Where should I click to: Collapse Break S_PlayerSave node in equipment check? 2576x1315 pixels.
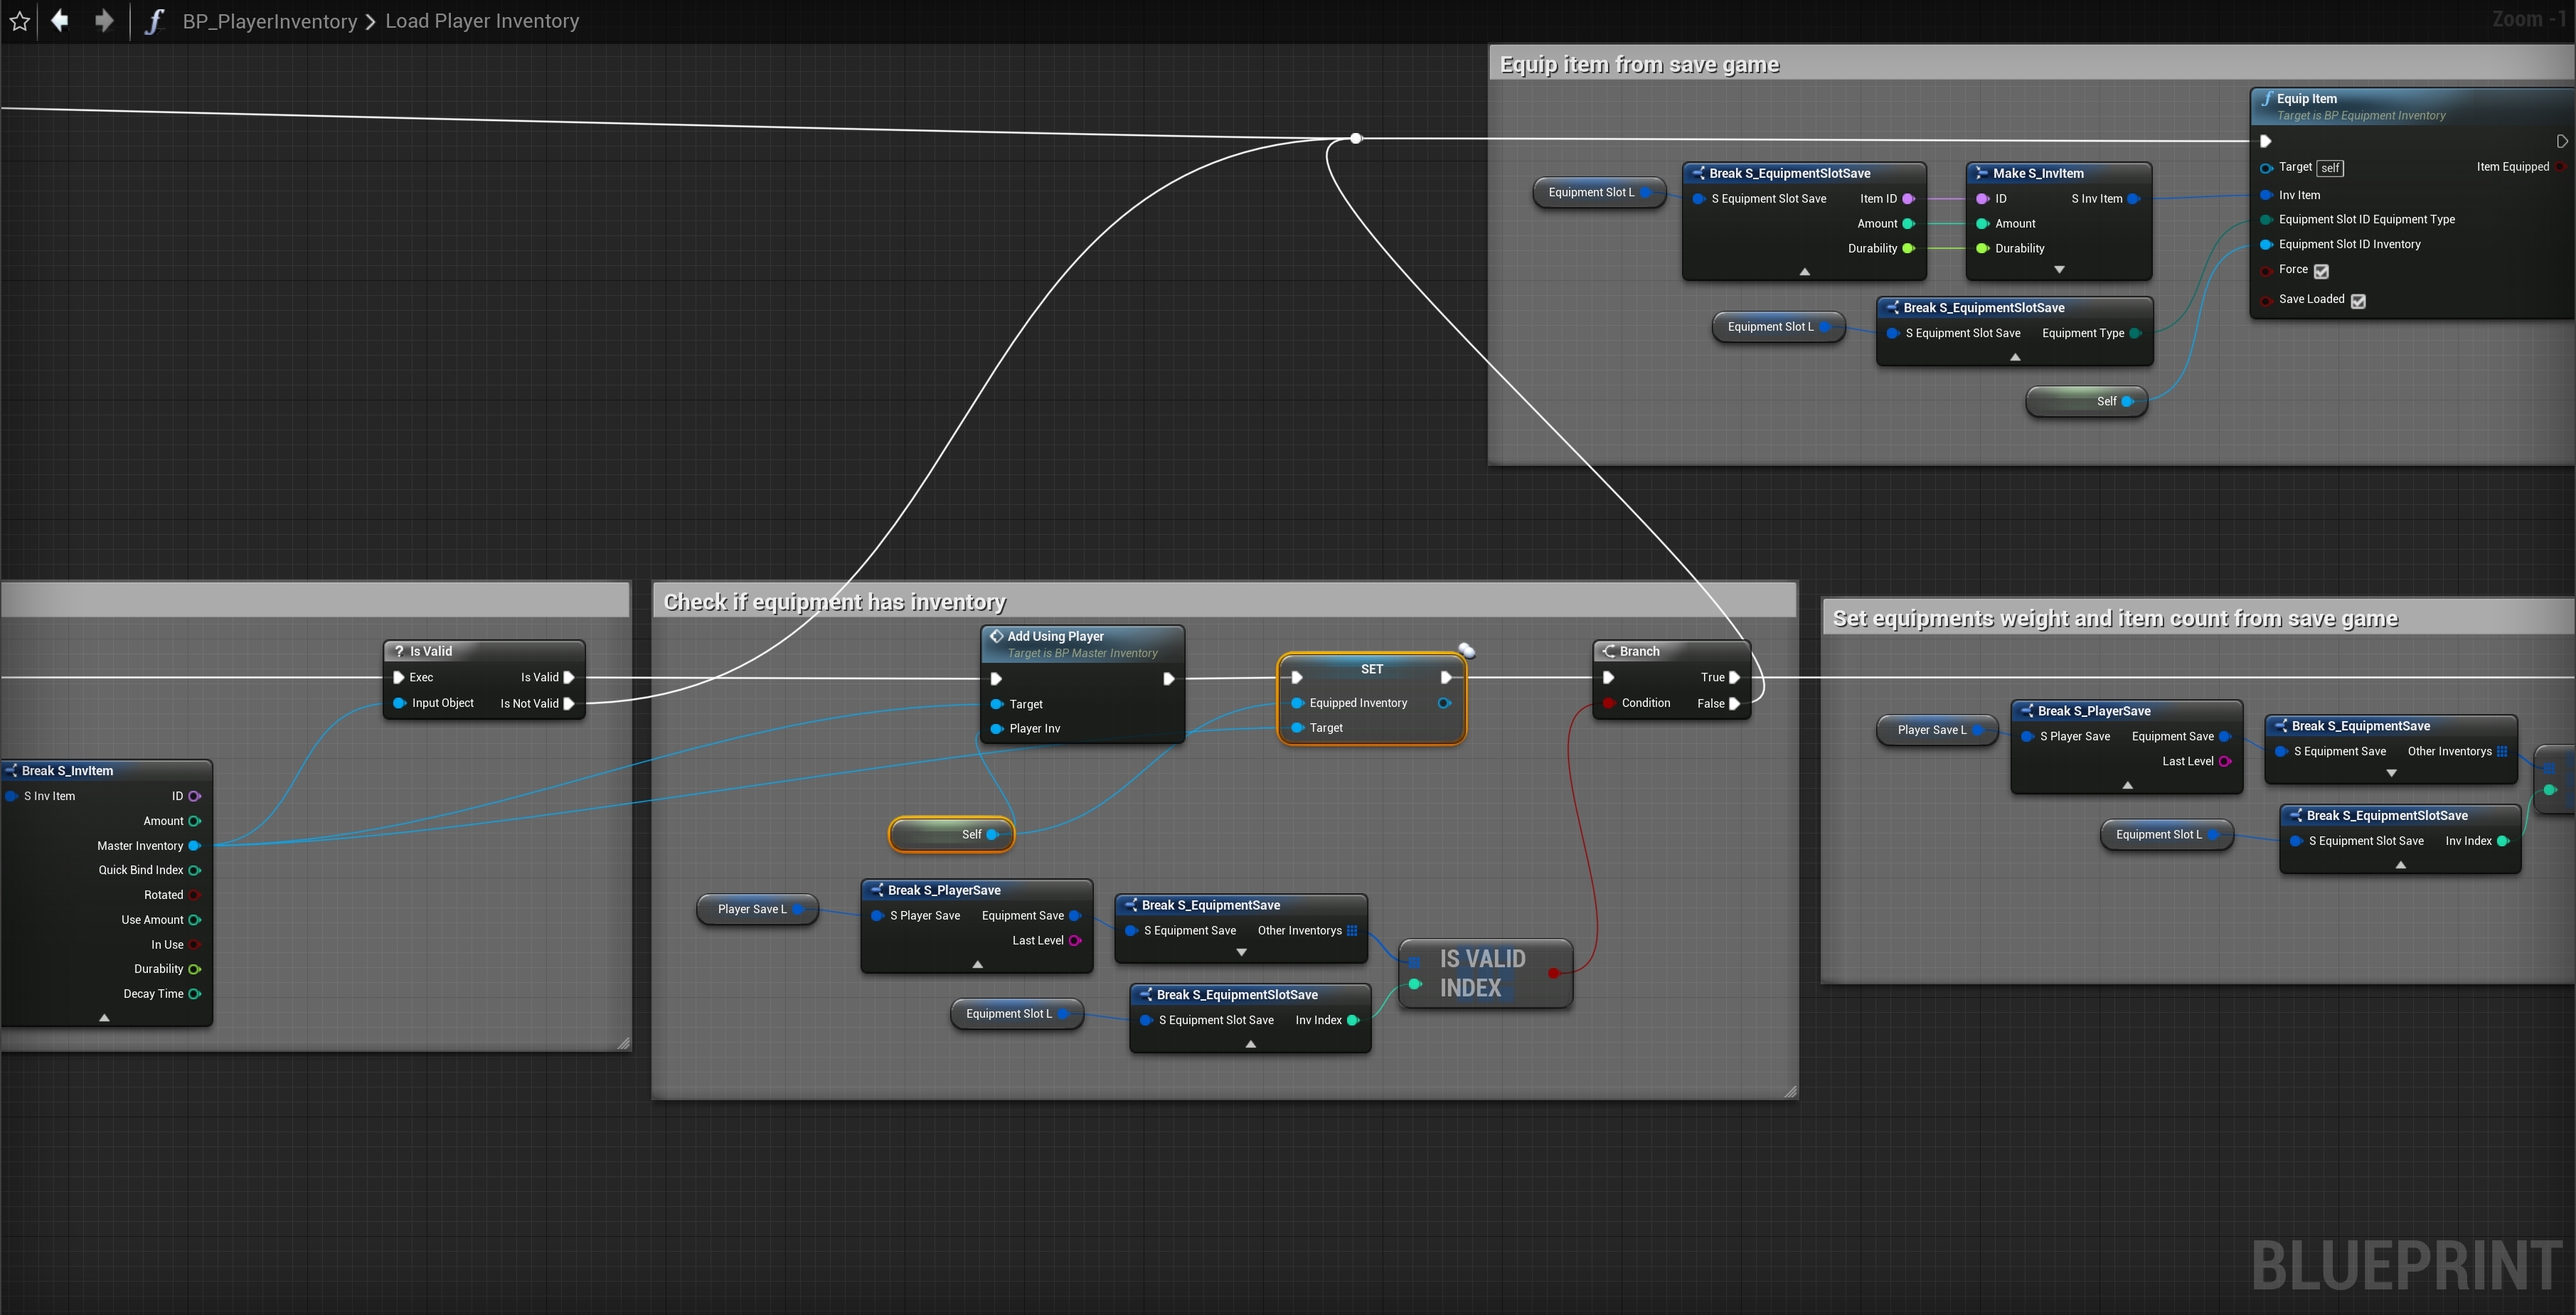click(977, 964)
